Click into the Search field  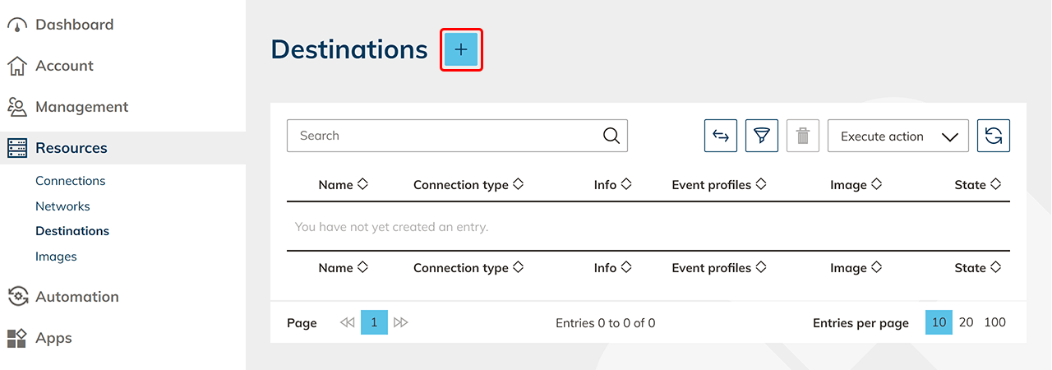click(444, 136)
